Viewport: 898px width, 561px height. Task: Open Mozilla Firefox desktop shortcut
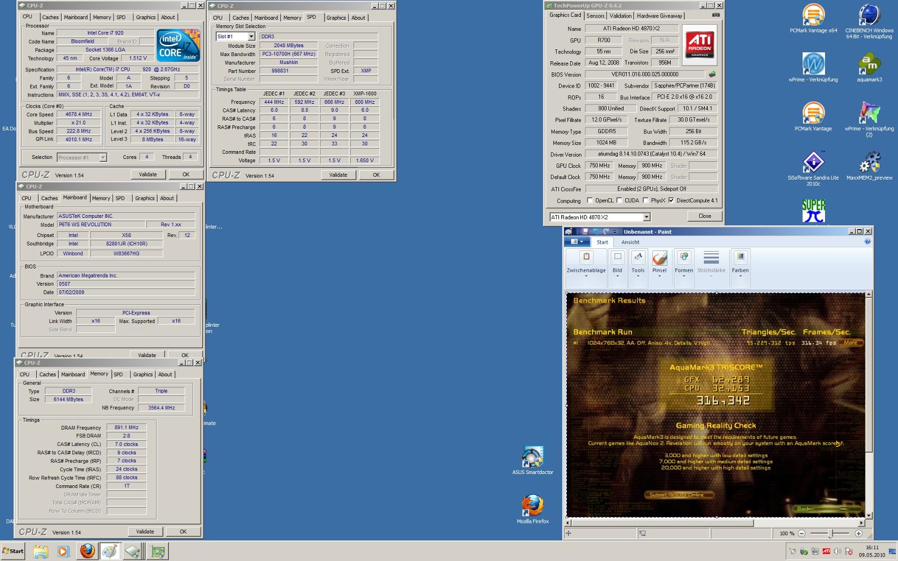[x=533, y=509]
